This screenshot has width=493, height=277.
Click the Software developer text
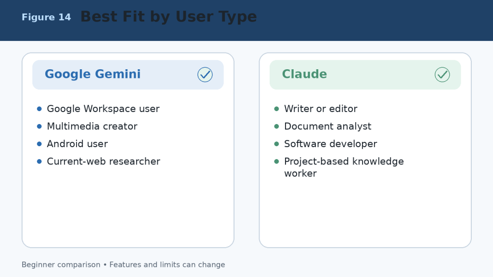coord(330,144)
